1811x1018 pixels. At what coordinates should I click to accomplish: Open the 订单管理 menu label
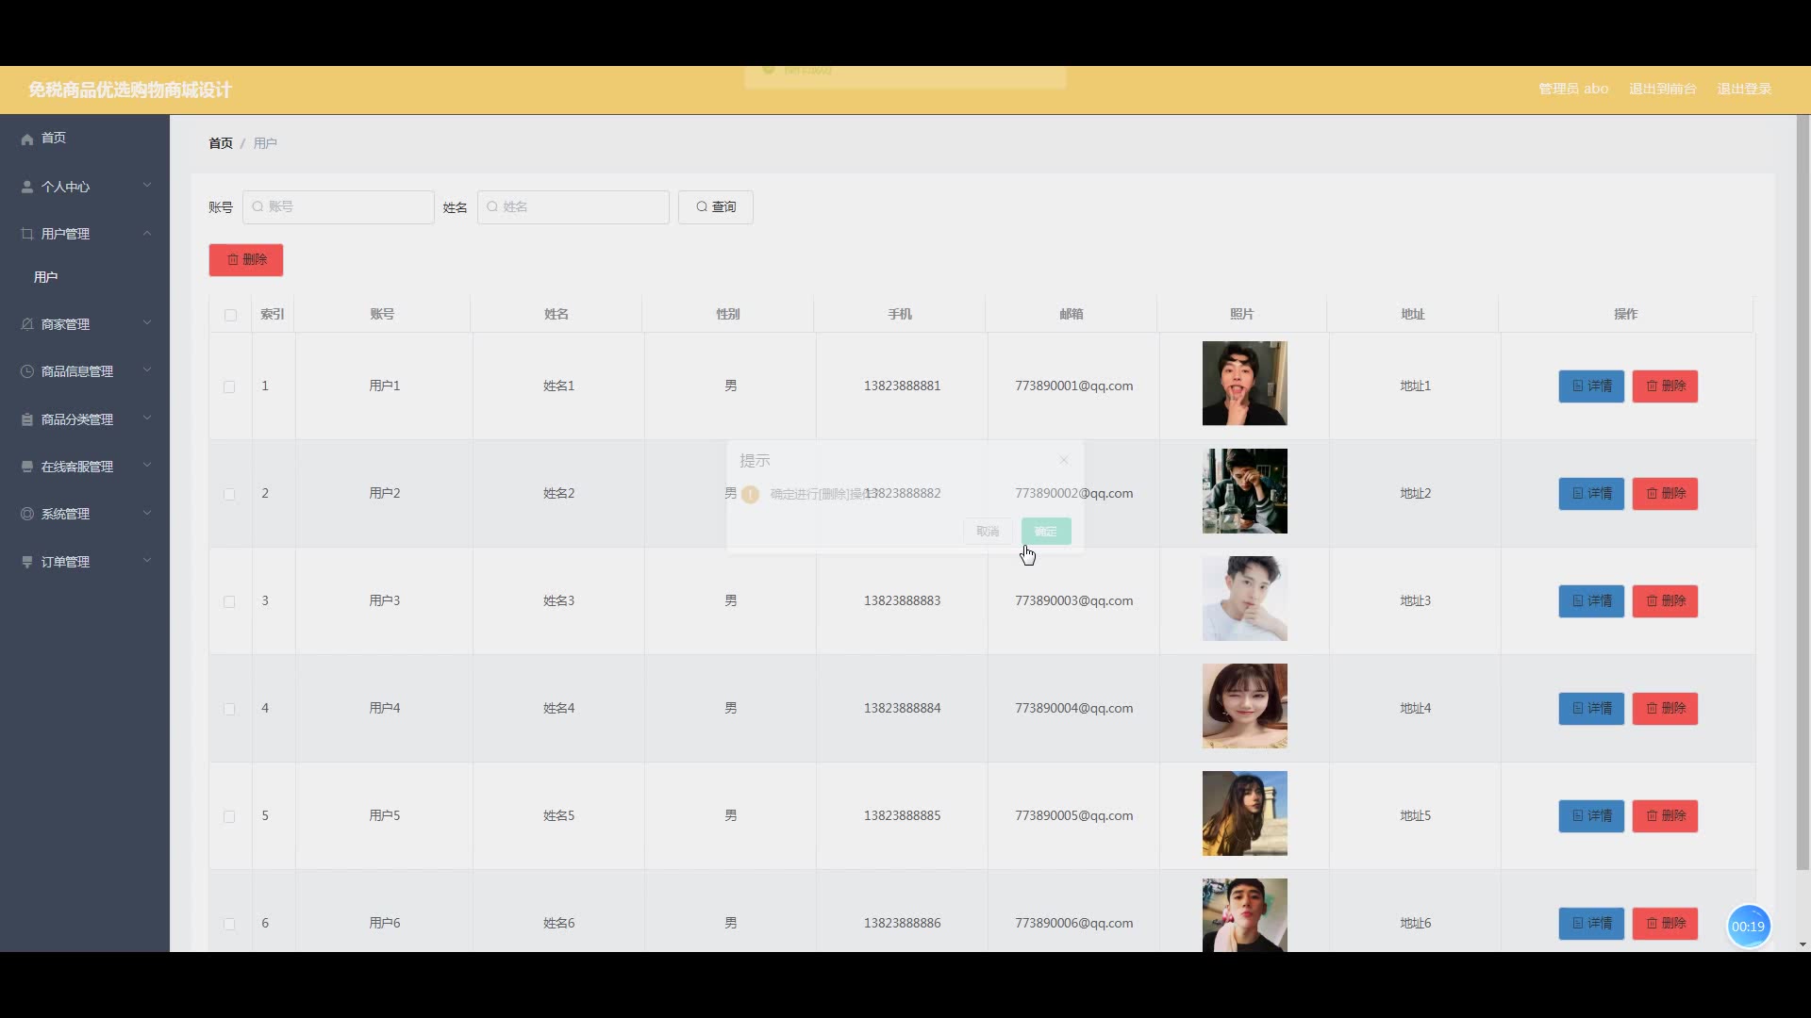(x=65, y=562)
